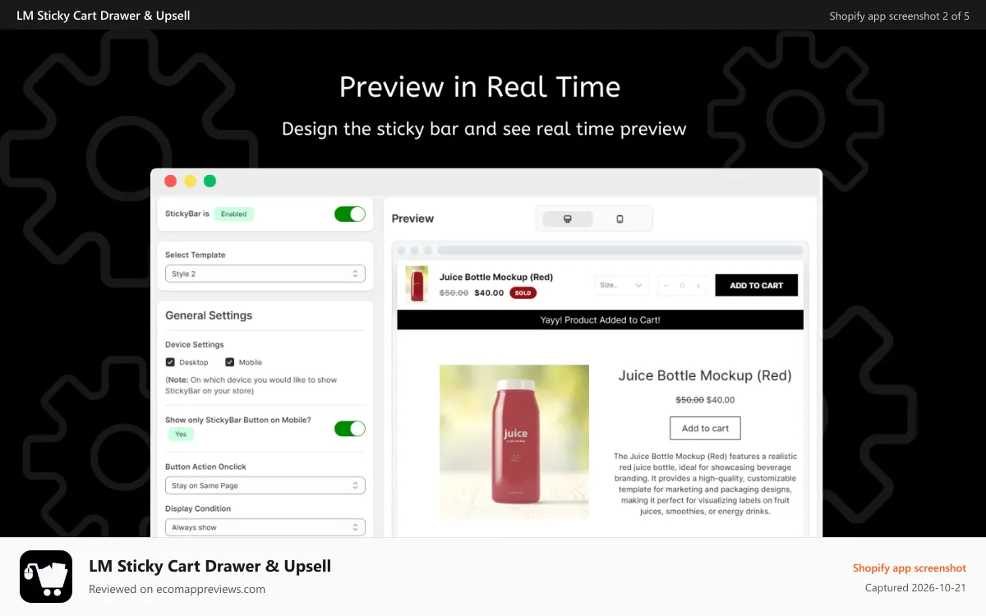This screenshot has width=986, height=616.
Task: Click the sticky bar quantity input field
Action: 682,286
